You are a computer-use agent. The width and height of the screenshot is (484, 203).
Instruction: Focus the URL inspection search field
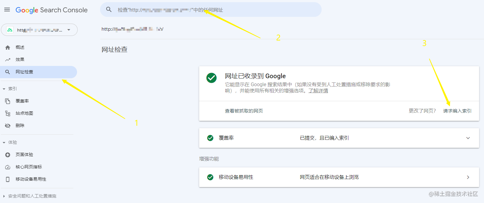(x=211, y=10)
